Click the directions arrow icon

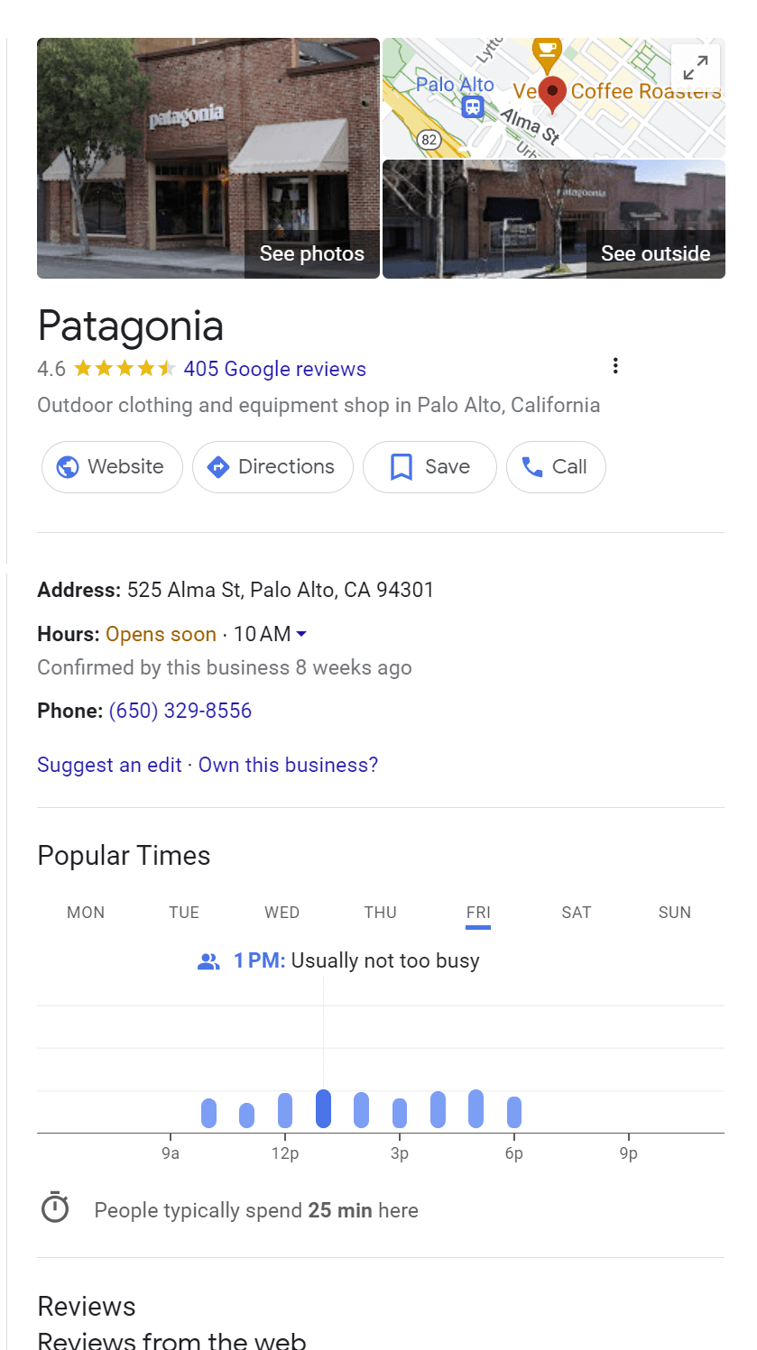coord(218,467)
